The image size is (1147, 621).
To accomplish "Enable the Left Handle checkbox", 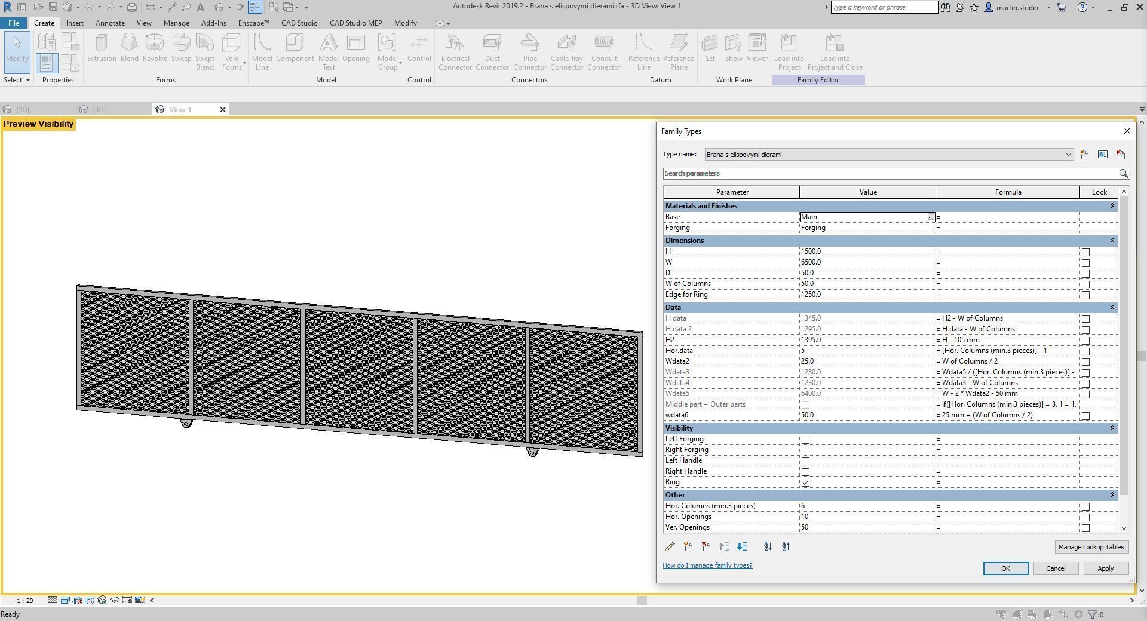I will coord(805,461).
